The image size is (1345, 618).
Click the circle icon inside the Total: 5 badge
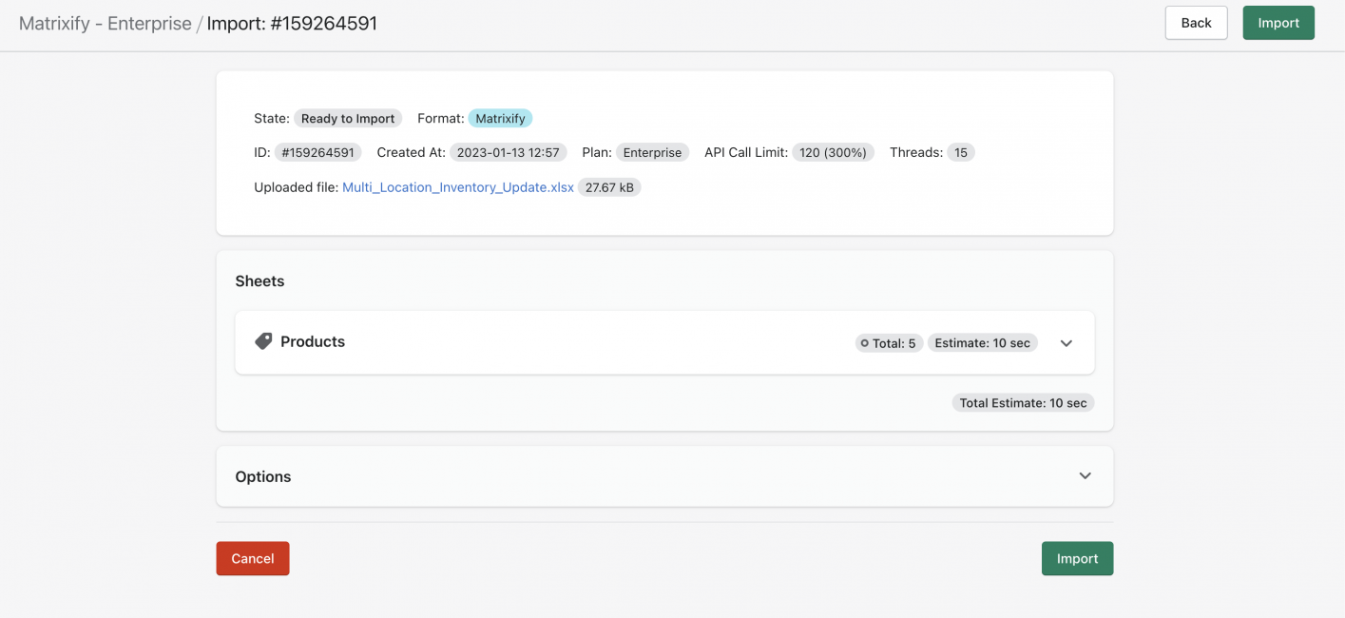pos(864,343)
